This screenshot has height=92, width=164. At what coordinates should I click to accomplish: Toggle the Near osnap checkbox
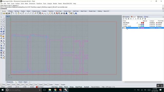(6, 85)
